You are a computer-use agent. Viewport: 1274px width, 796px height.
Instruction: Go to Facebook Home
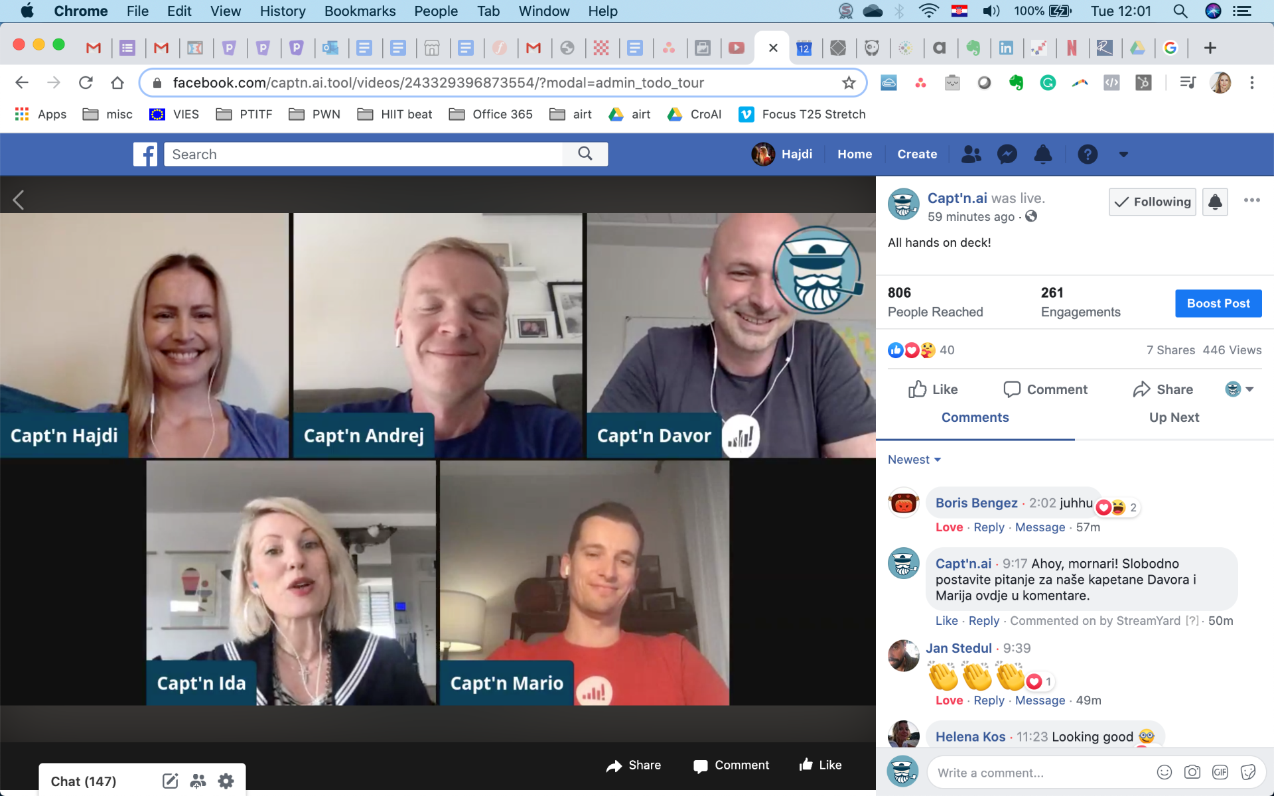click(x=855, y=154)
